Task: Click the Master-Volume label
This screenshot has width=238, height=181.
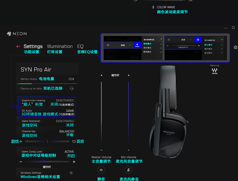Action: pos(102,157)
